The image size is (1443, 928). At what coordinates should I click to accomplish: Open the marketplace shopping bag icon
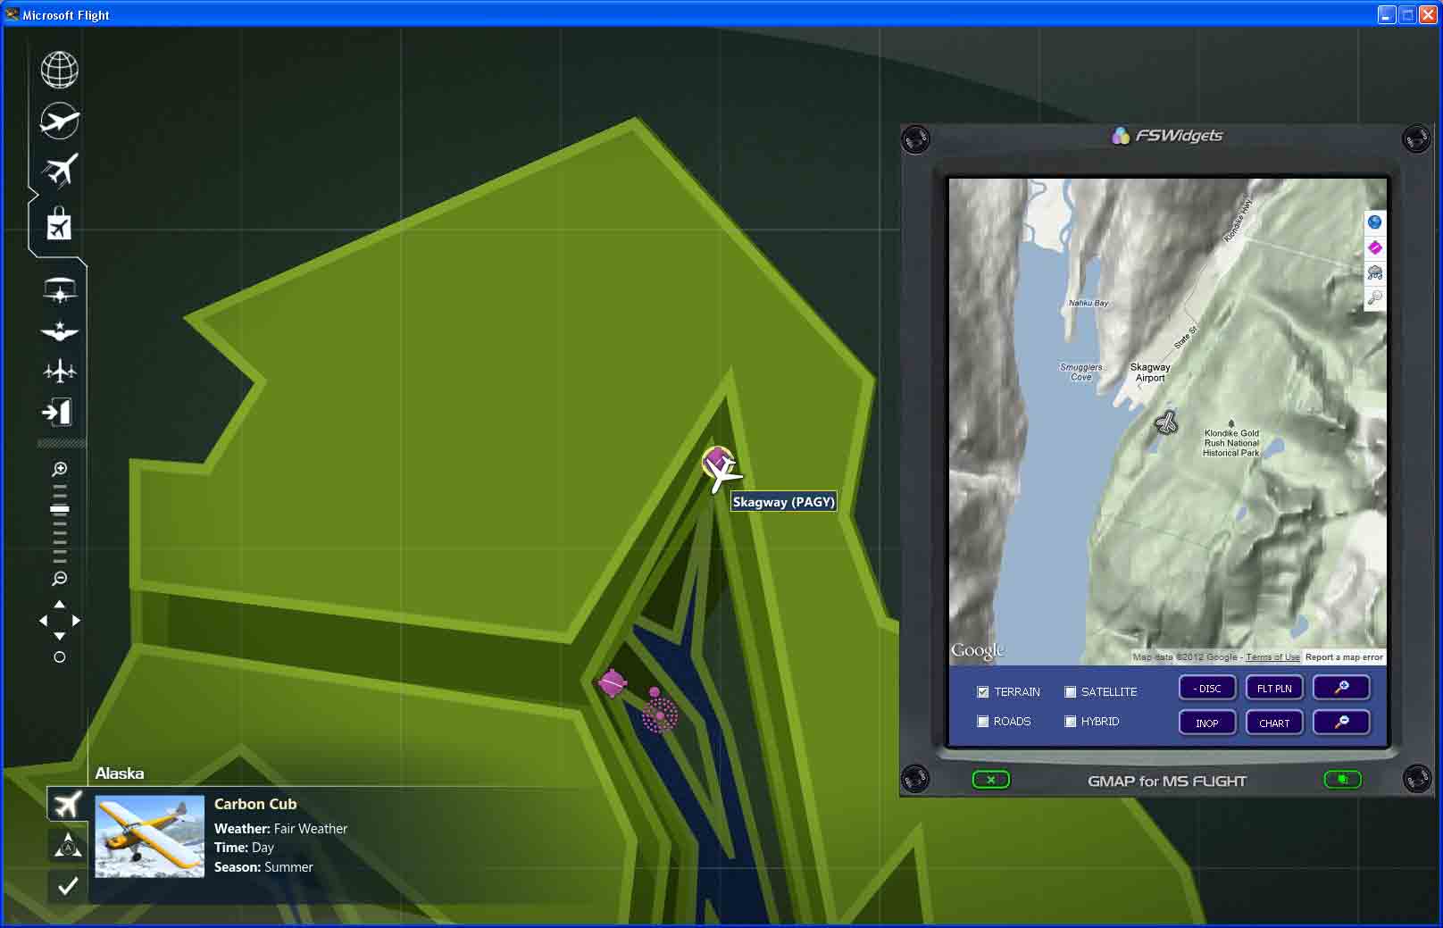coord(58,223)
